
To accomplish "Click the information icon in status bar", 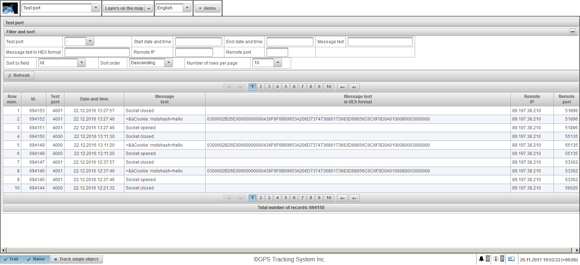I will click(x=496, y=259).
